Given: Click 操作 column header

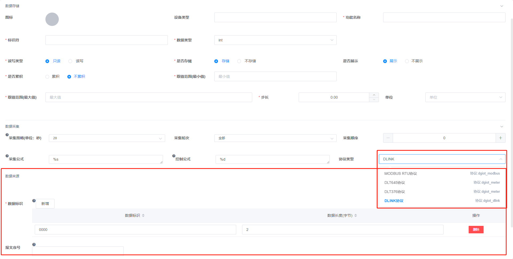Looking at the screenshot, I should pyautogui.click(x=476, y=215).
